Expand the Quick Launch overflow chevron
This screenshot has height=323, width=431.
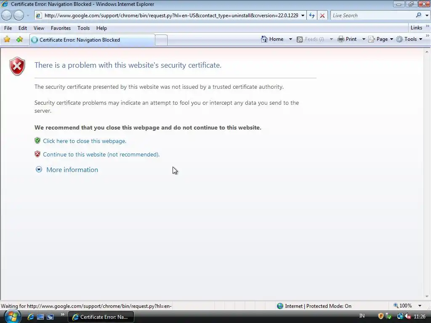(x=63, y=315)
